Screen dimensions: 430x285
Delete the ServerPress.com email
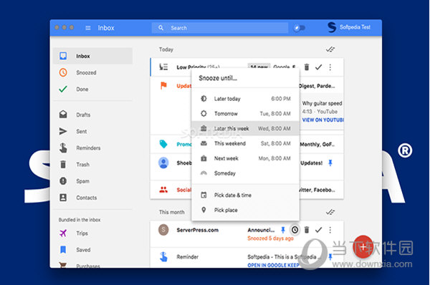click(307, 230)
